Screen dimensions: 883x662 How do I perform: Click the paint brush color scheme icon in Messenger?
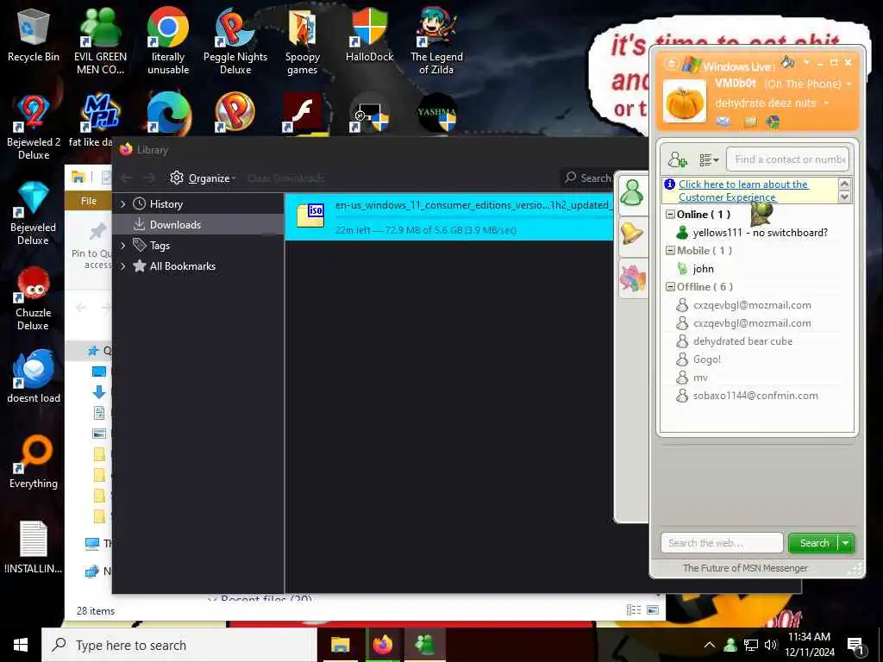[x=787, y=61]
